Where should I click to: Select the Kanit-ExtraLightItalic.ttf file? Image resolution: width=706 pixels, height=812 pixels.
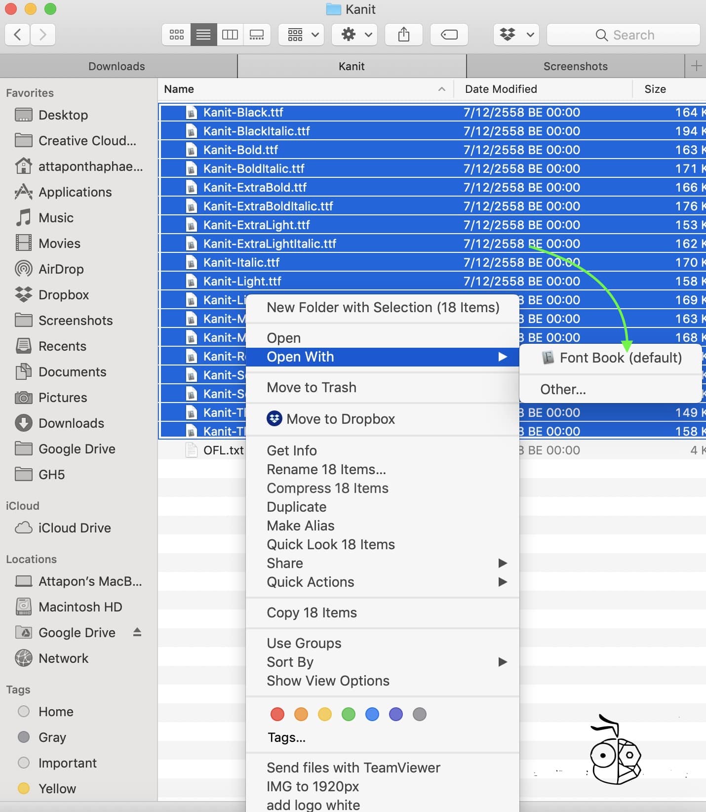[432, 244]
